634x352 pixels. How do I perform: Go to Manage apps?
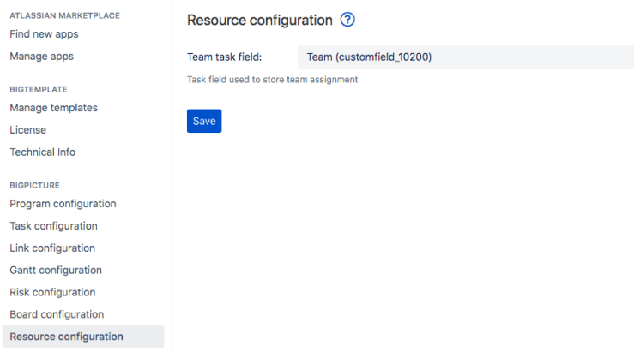41,57
